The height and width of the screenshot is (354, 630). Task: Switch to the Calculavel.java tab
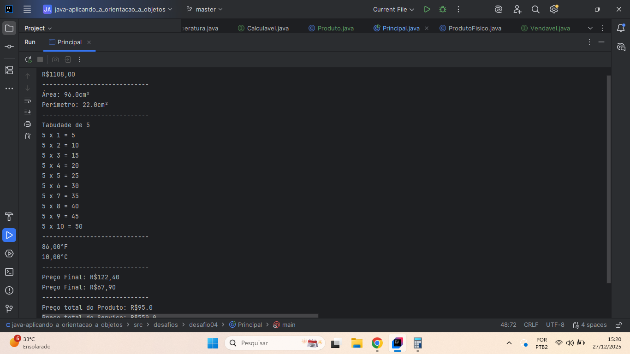click(263, 28)
